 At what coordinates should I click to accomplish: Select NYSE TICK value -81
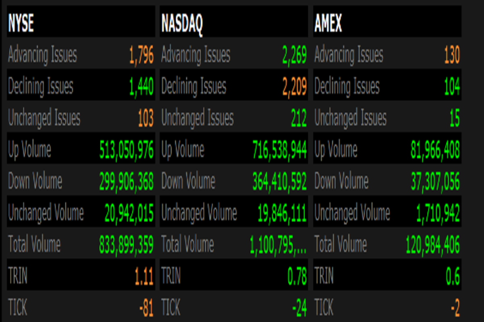tap(146, 308)
